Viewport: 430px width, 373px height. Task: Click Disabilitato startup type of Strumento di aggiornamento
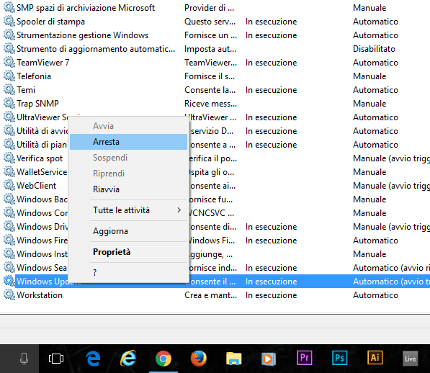click(374, 49)
